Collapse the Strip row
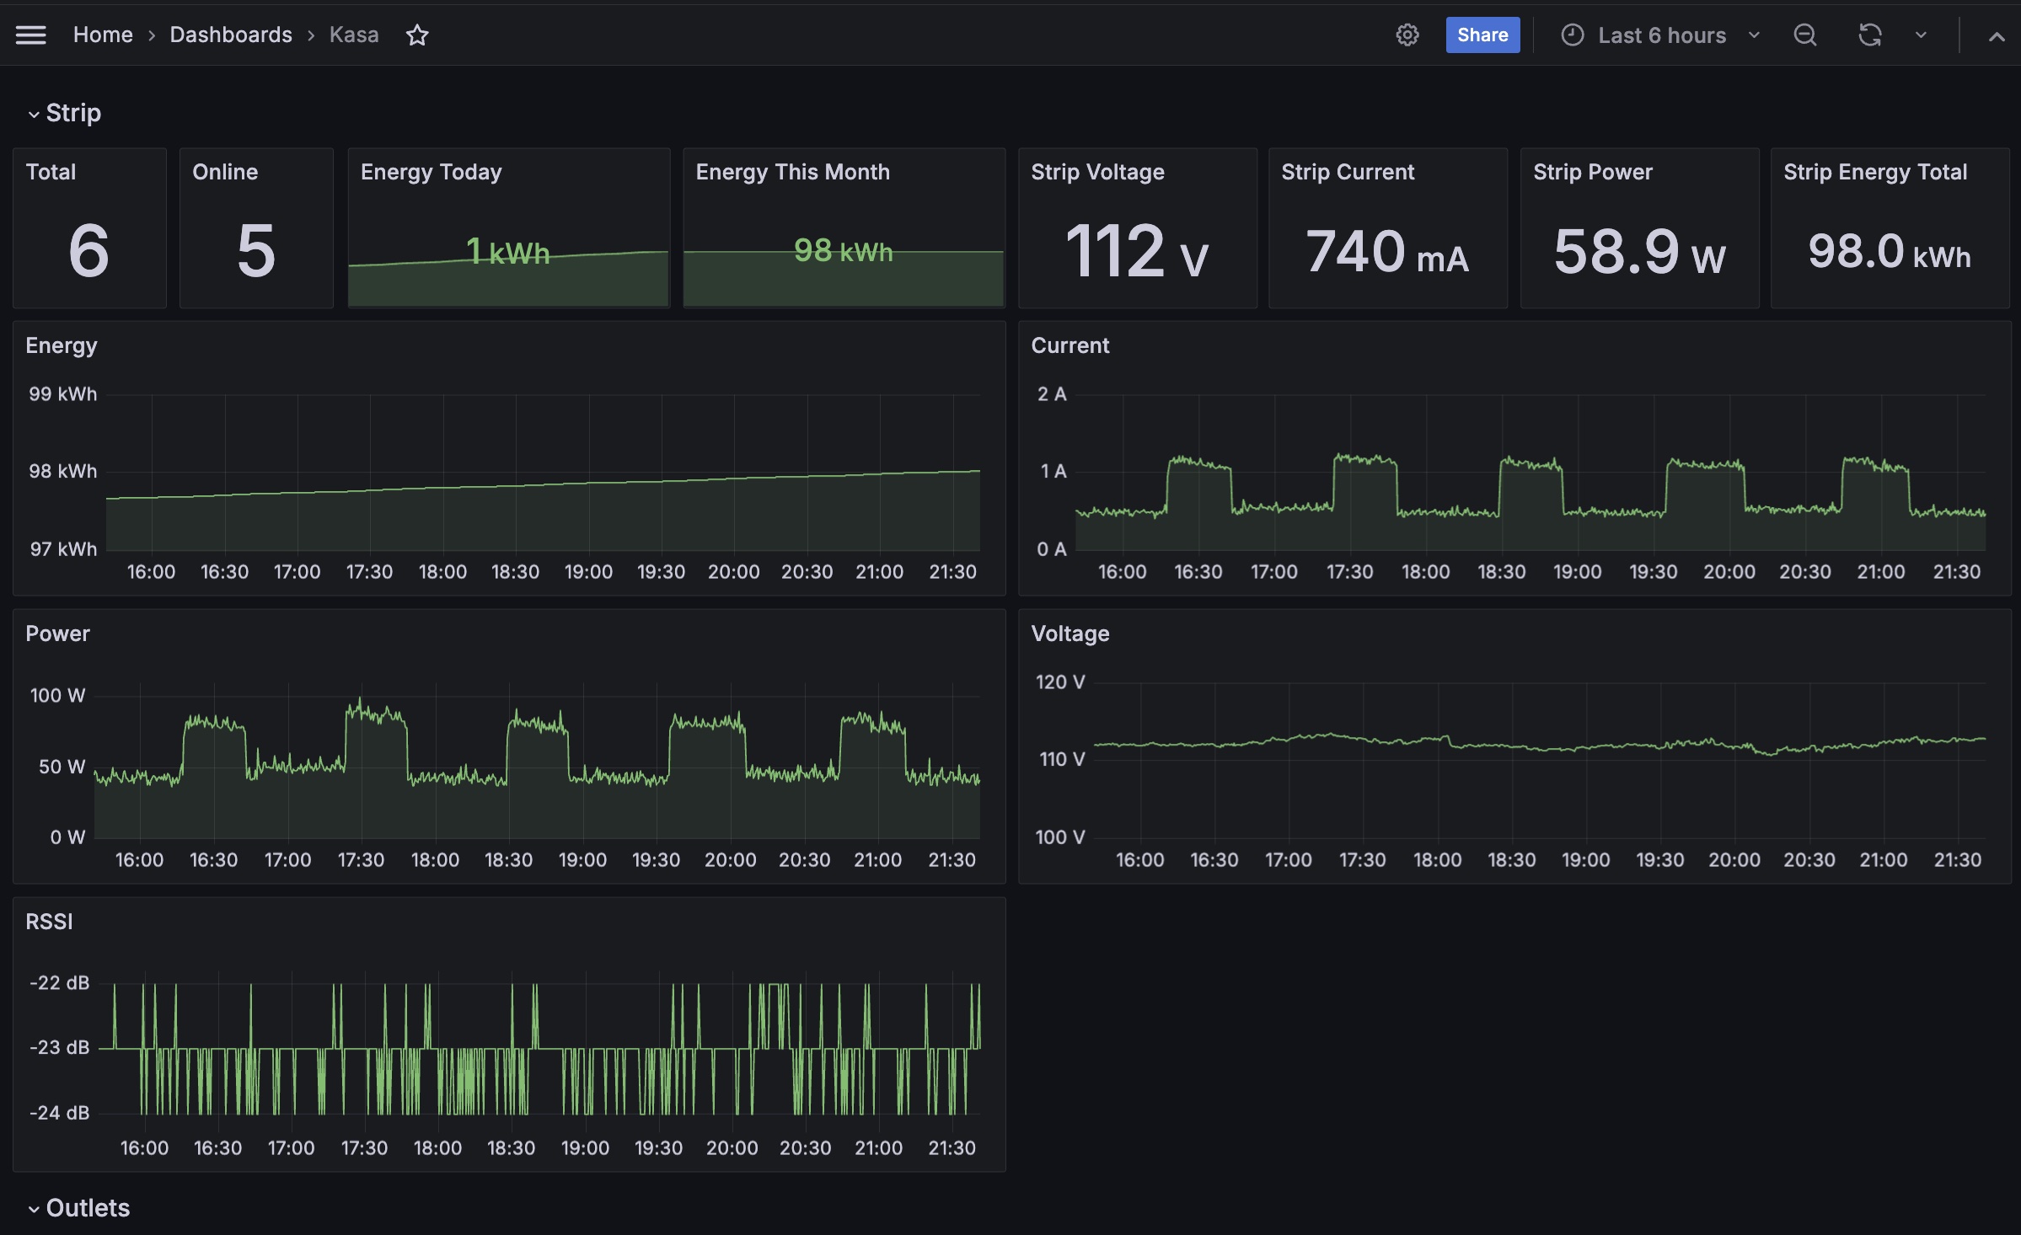The height and width of the screenshot is (1235, 2021). pyautogui.click(x=34, y=114)
